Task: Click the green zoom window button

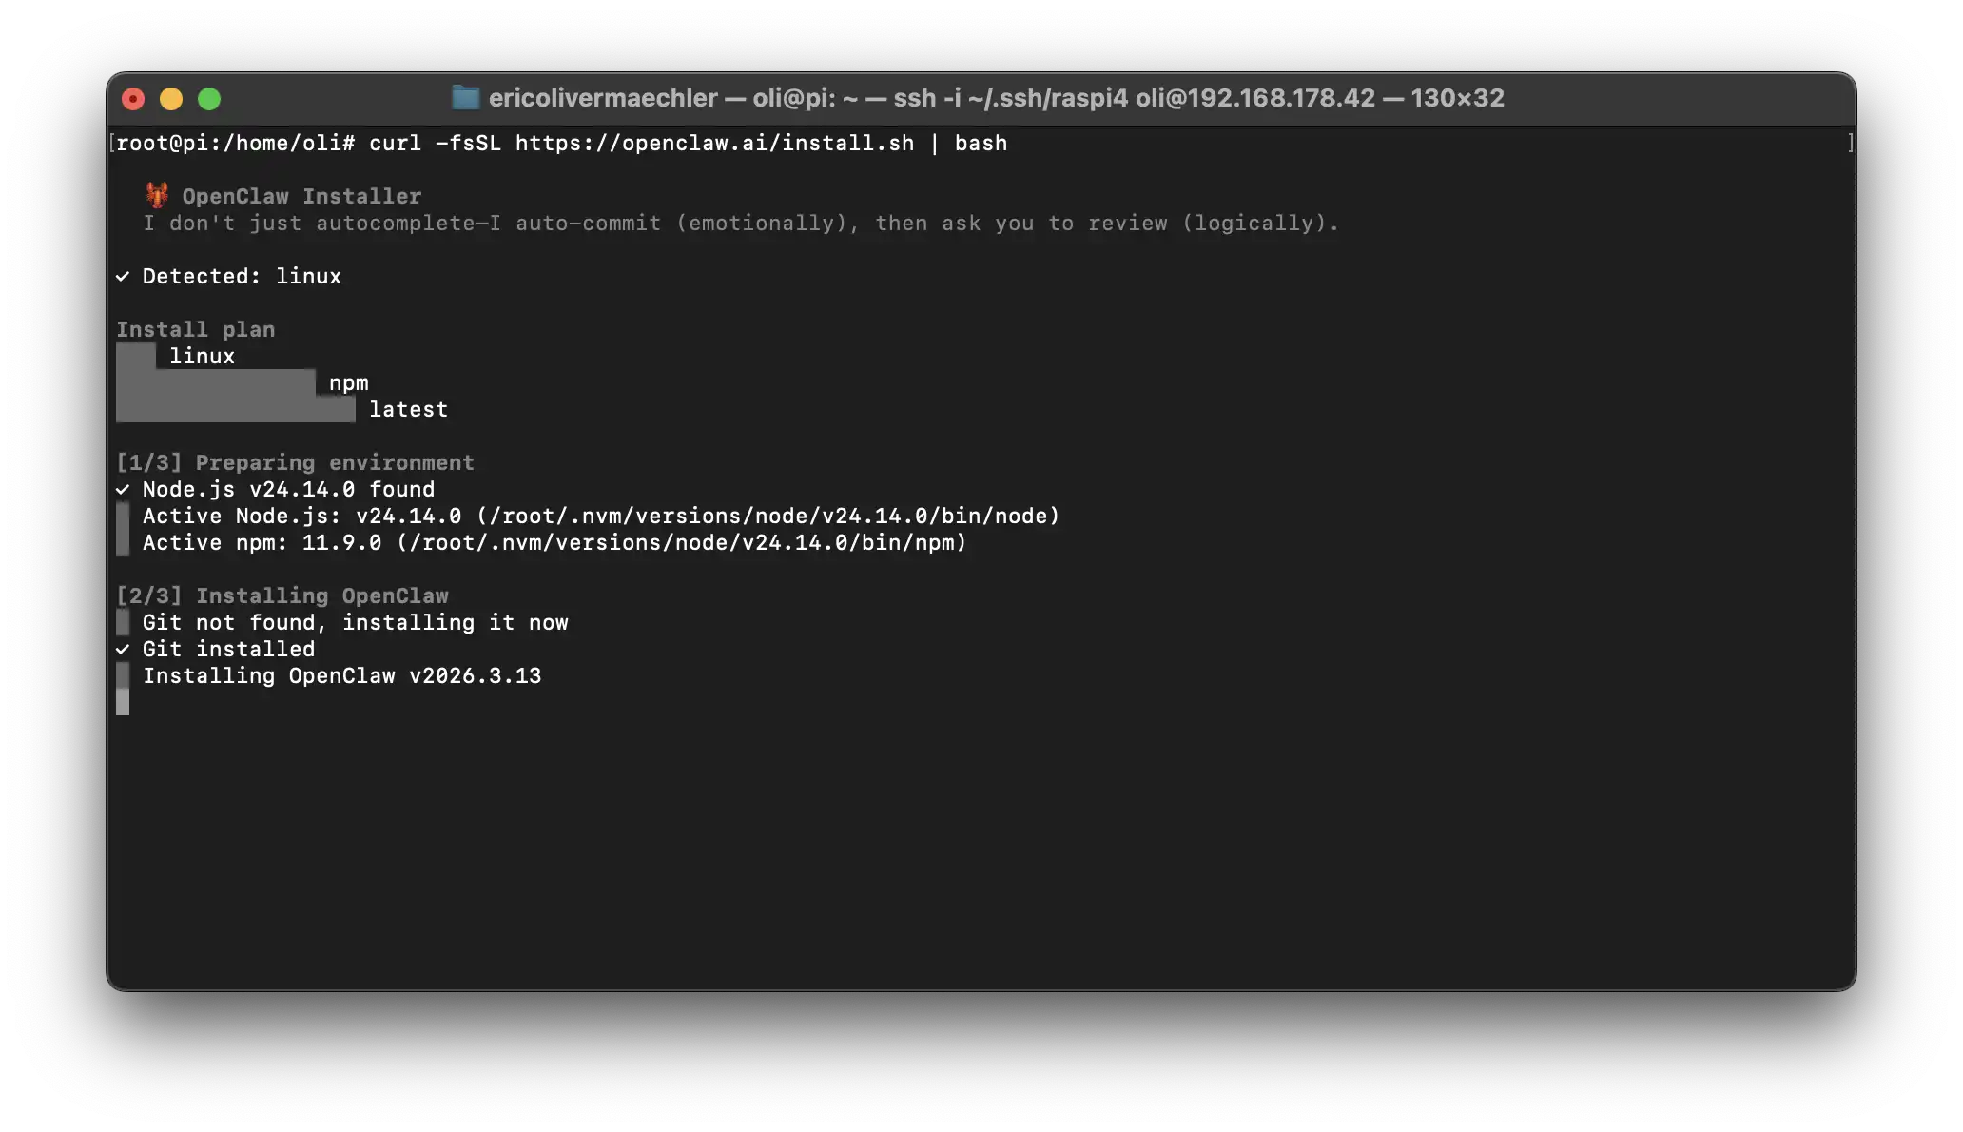Action: [x=209, y=99]
